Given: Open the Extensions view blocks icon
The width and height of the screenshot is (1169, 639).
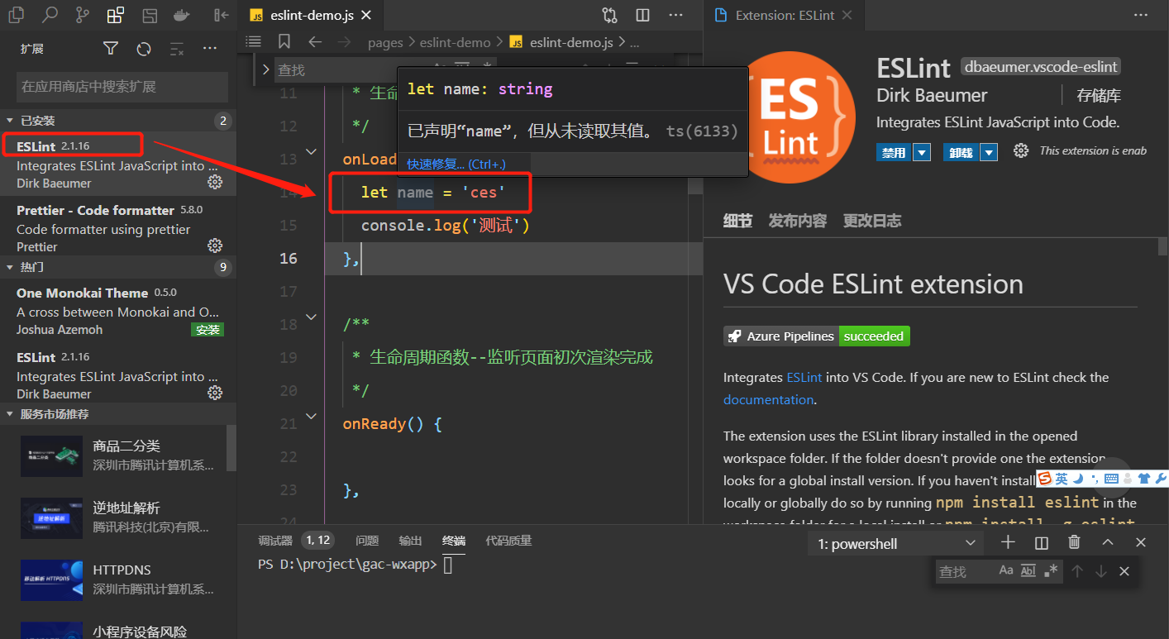Looking at the screenshot, I should 116,15.
